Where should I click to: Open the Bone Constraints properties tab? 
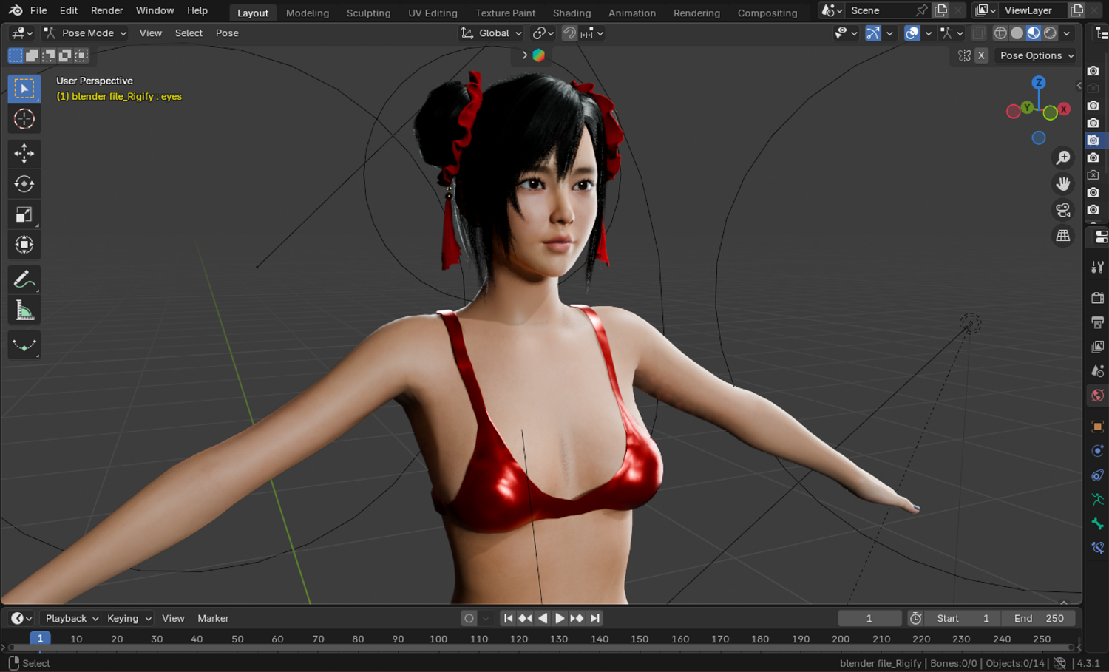coord(1098,549)
